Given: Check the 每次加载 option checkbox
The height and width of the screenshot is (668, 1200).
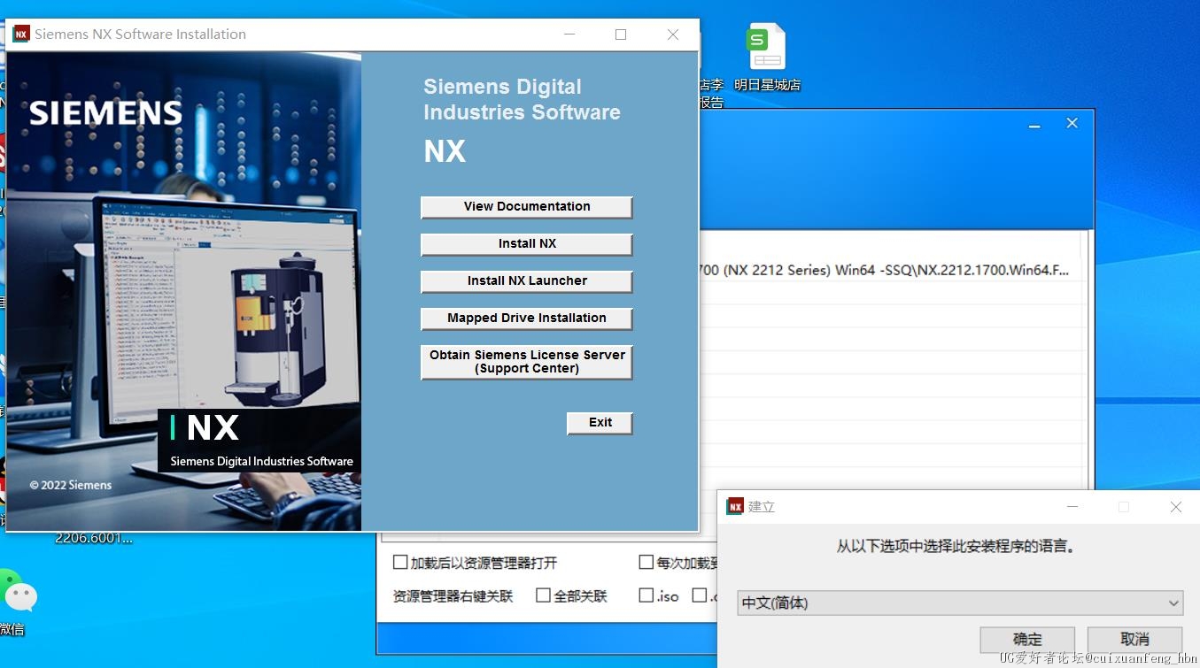Looking at the screenshot, I should coord(646,563).
